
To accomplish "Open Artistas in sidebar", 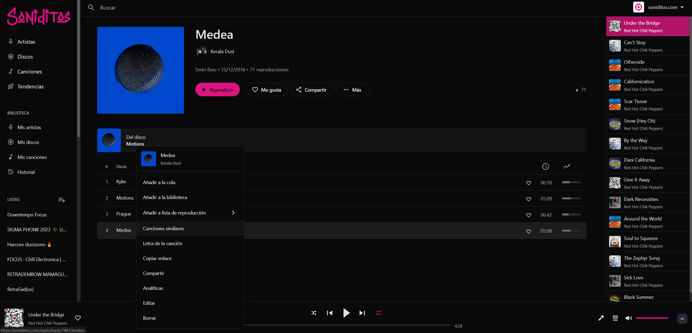I will coord(26,42).
